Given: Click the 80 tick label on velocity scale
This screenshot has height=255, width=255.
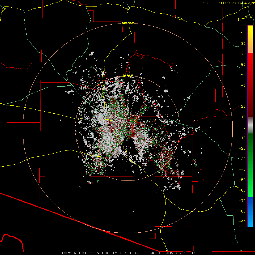Looking at the screenshot, I should (243, 44).
